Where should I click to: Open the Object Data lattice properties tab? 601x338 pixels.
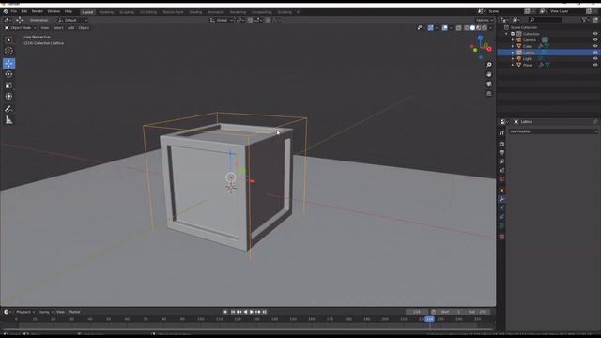pos(501,226)
